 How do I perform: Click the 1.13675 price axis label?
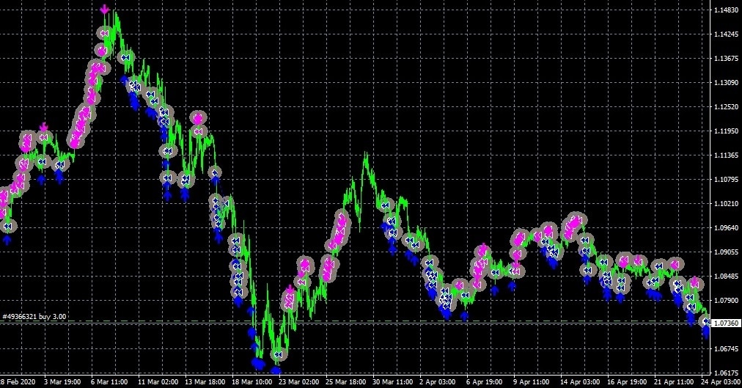(x=726, y=58)
